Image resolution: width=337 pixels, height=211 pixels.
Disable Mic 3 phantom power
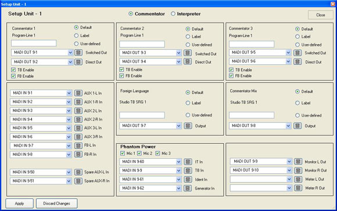click(158, 153)
